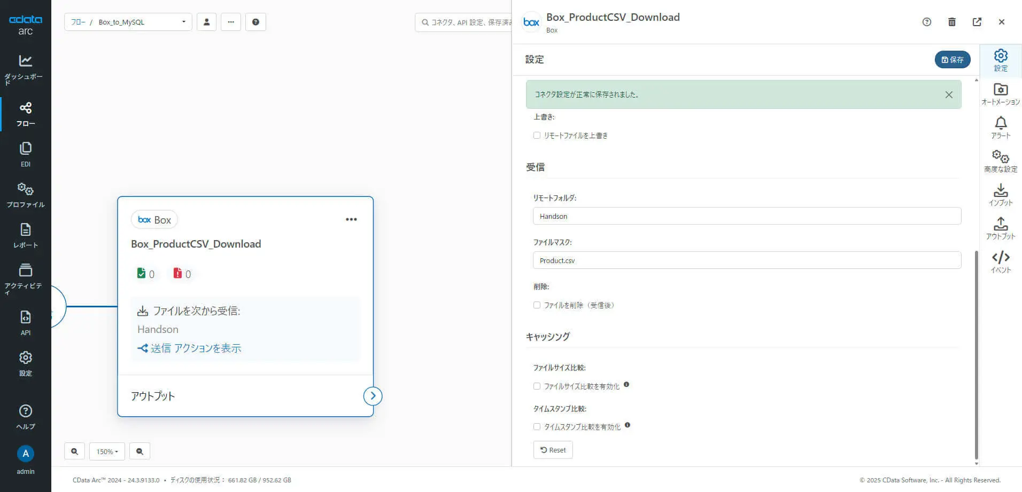
Task: Select the Box_ProductCSV_Download card title
Action: (196, 244)
